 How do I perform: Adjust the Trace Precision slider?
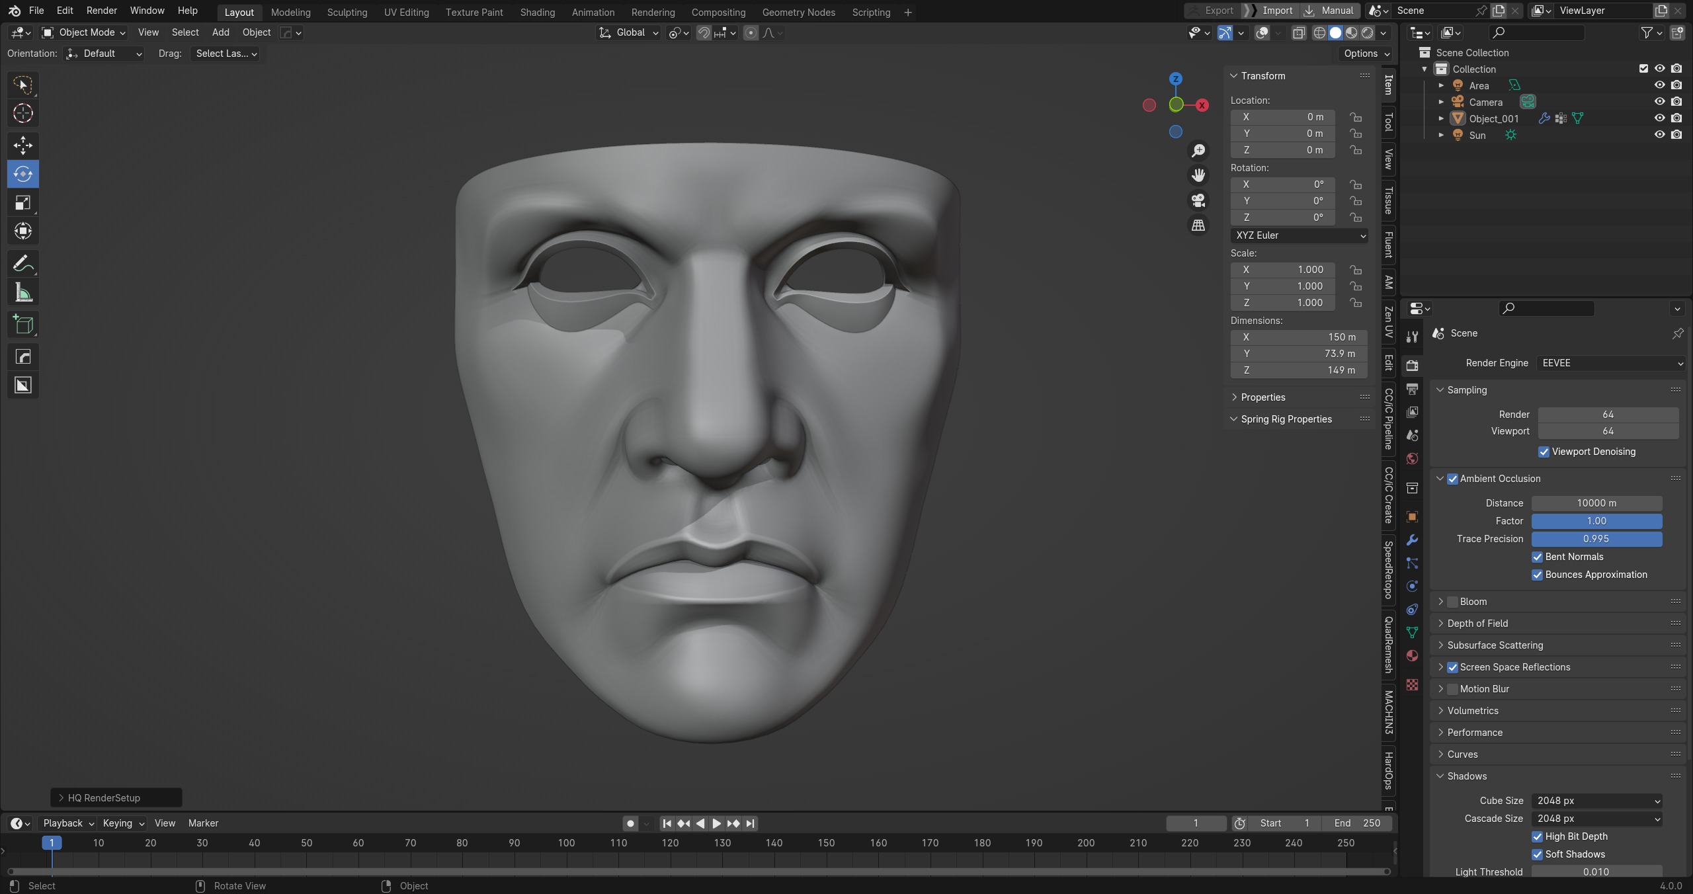[x=1596, y=540]
